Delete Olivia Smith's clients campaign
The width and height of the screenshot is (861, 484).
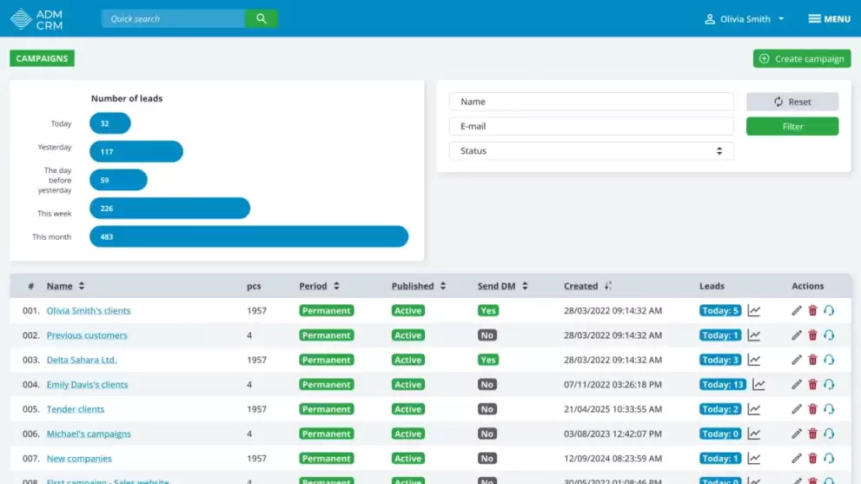812,310
